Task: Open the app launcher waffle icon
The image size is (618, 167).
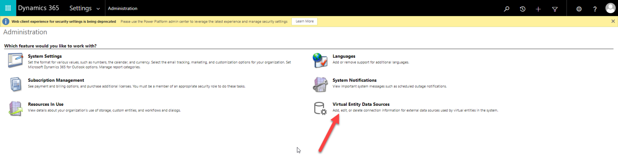Action: click(x=8, y=8)
